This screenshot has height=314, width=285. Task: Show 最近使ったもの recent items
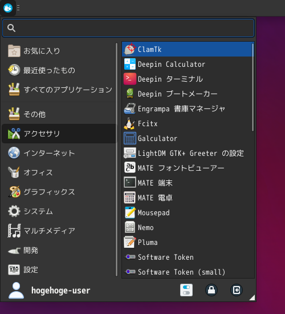click(58, 70)
